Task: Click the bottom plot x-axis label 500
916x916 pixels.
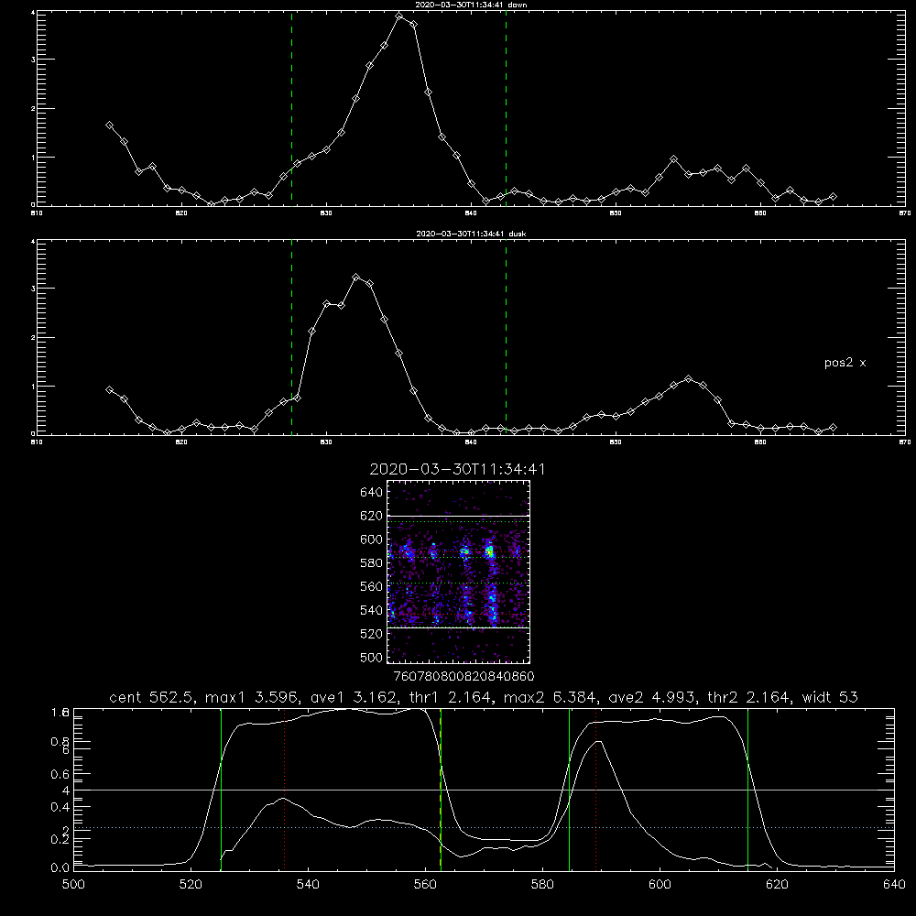Action: coord(73,885)
